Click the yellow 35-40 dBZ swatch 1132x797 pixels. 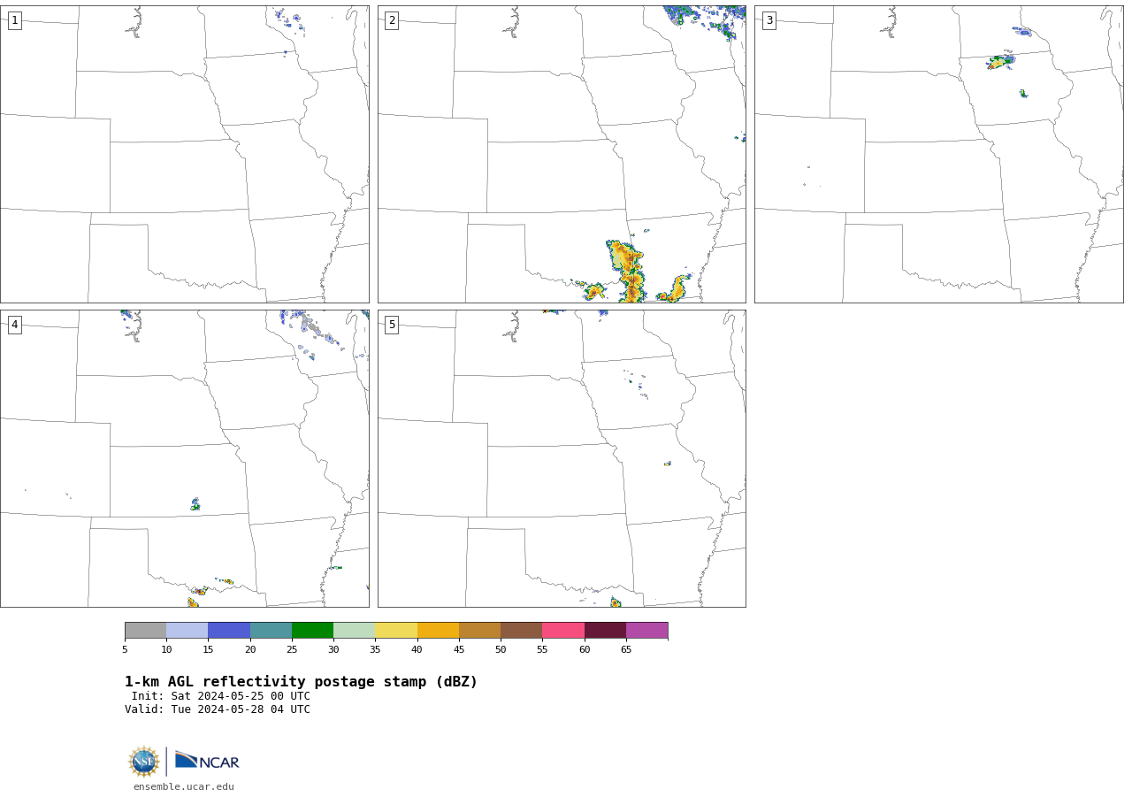coord(396,631)
